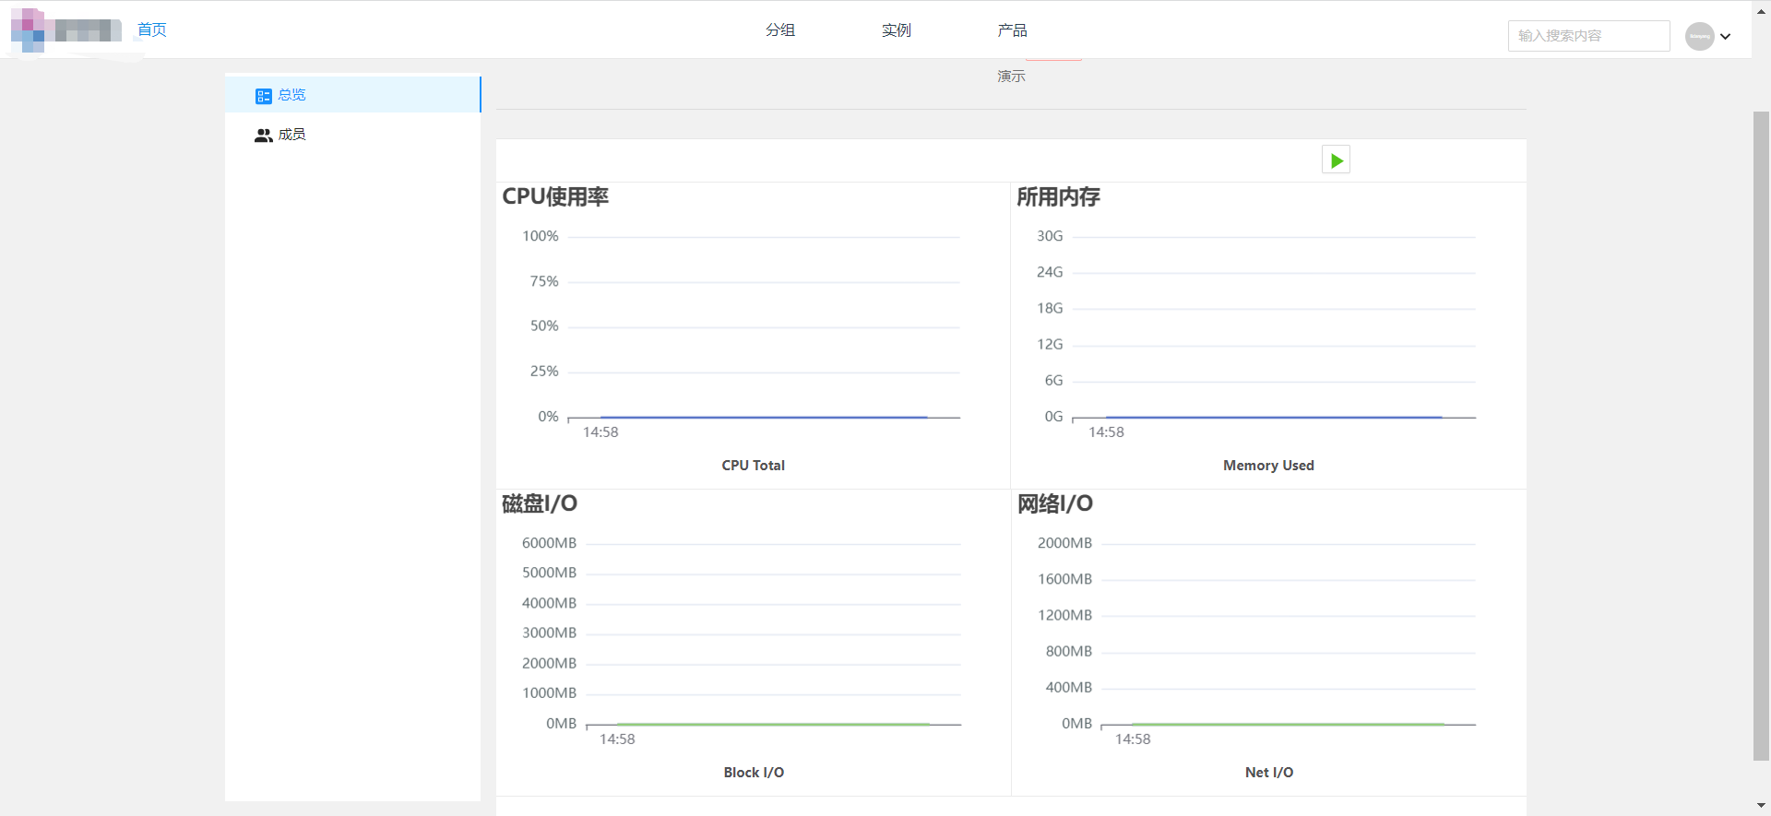Click the 网络I/O chart title
The image size is (1771, 816).
1055,503
